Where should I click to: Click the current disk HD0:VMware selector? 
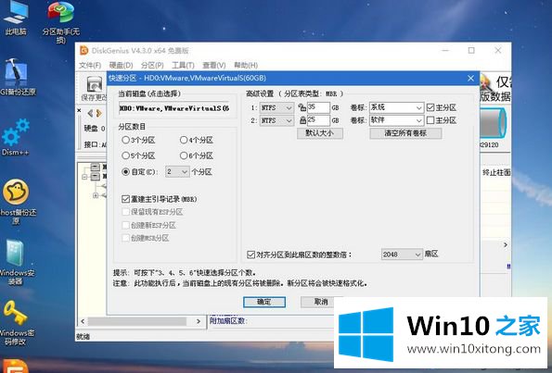coord(175,108)
